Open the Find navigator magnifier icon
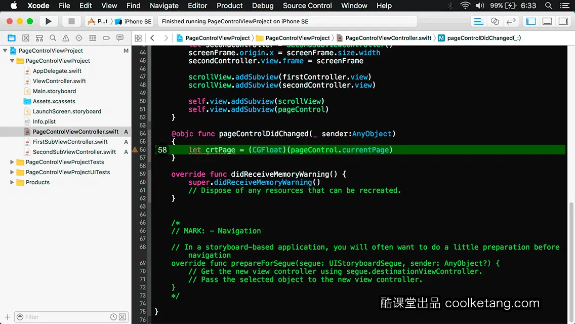This screenshot has height=324, width=575. tap(53, 38)
